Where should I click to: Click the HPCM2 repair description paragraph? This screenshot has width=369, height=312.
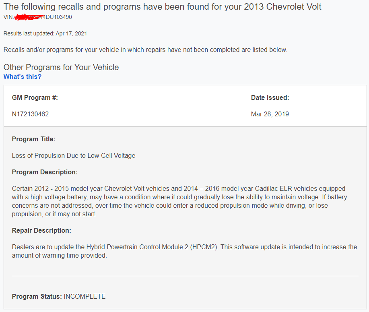point(184,251)
